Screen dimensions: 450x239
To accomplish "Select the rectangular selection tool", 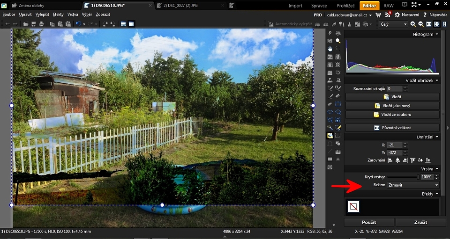I will 337,104.
